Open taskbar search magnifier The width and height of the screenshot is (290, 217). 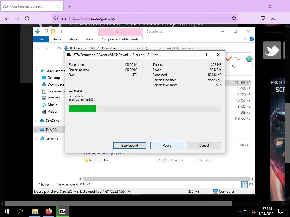20,211
